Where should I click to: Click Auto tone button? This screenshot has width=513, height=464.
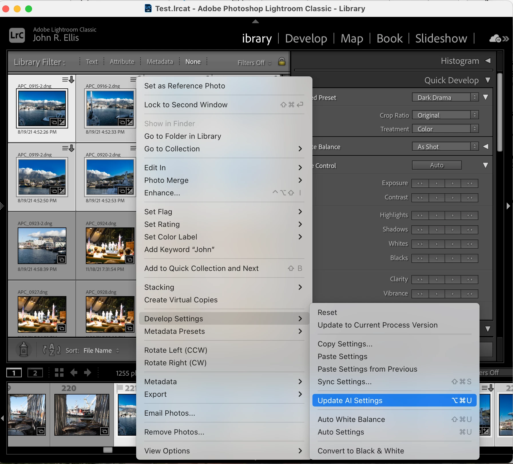(437, 165)
